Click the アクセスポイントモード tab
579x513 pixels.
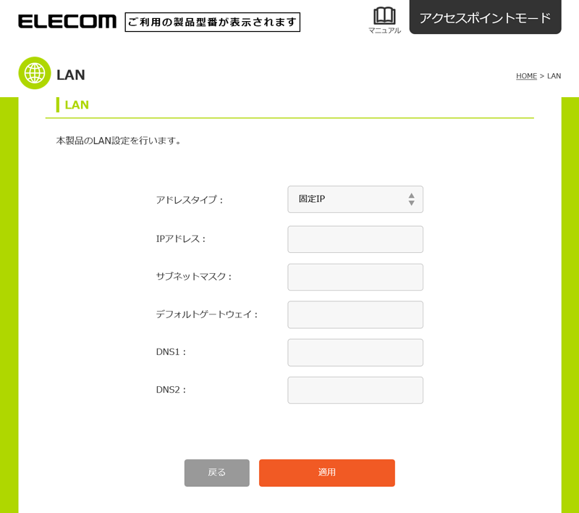click(485, 17)
